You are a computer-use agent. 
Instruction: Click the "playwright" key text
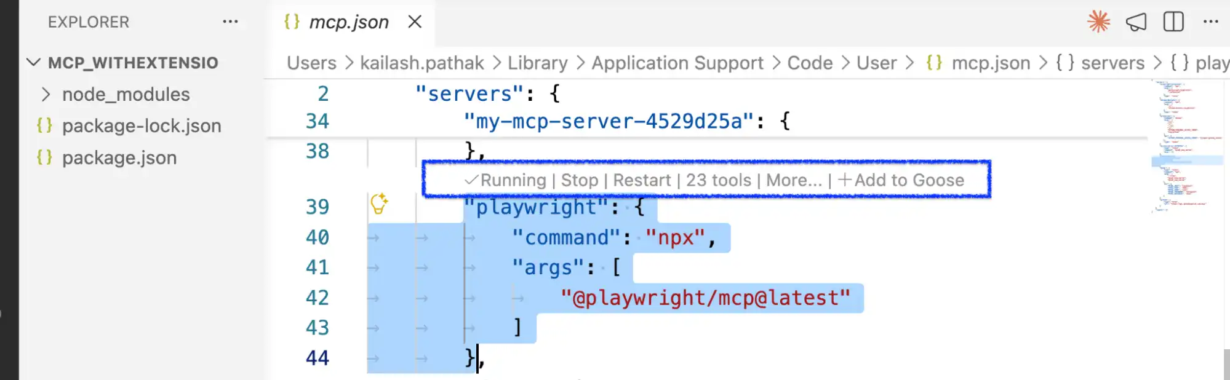536,207
